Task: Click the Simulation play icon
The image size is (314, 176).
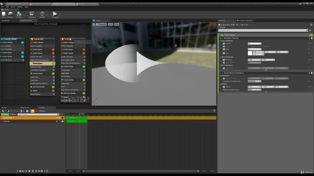Action: pyautogui.click(x=54, y=14)
